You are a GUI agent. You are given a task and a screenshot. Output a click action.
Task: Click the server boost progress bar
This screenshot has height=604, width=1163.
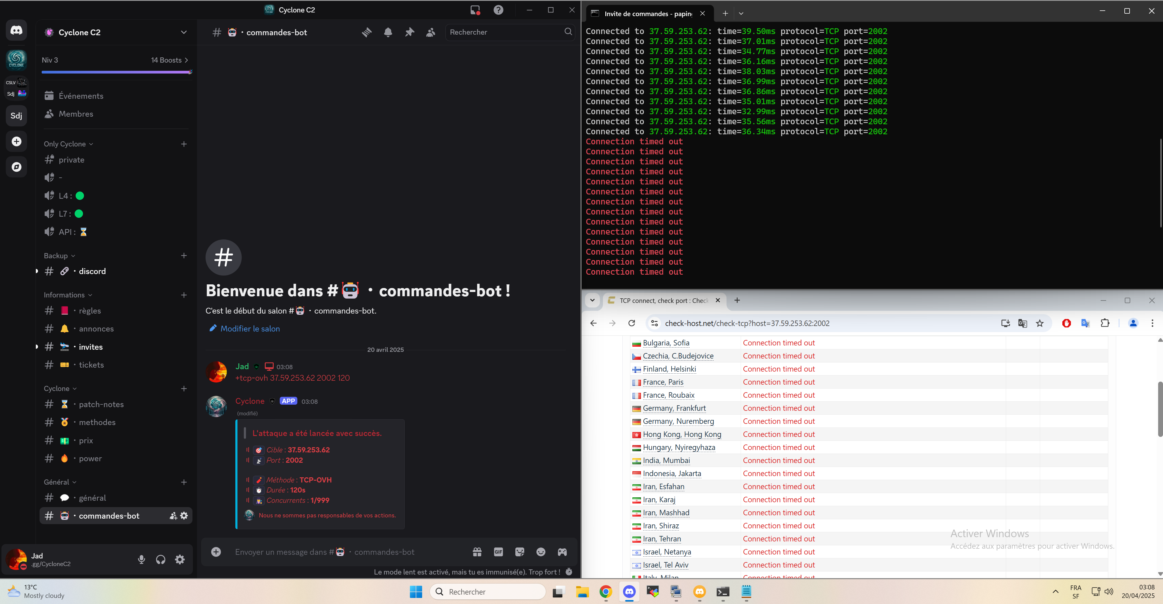pyautogui.click(x=116, y=72)
